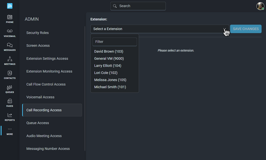Open the Voicemail section

point(10,33)
